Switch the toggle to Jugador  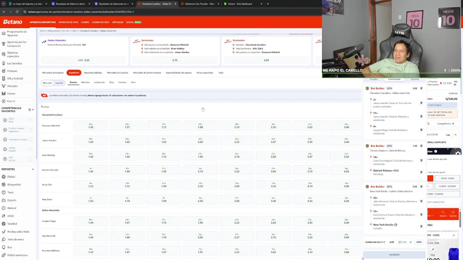(59, 83)
